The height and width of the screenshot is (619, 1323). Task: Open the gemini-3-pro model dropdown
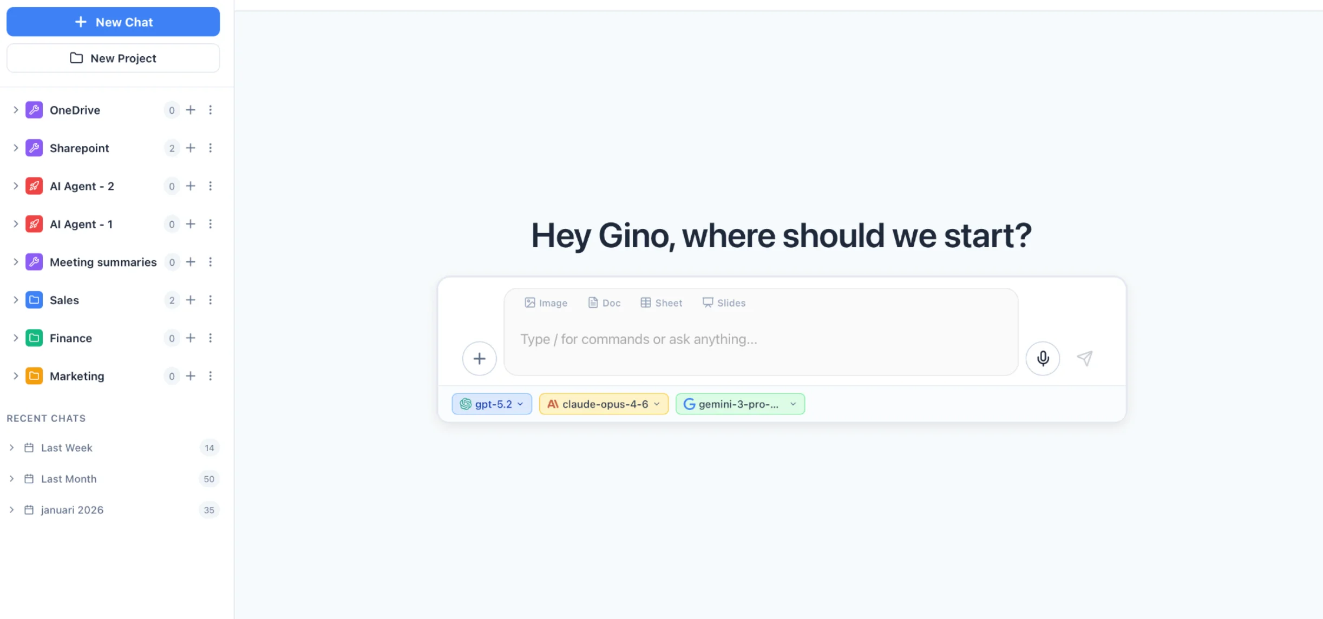click(740, 404)
